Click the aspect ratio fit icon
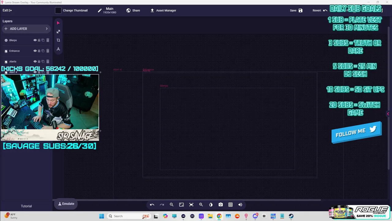 [181, 205]
